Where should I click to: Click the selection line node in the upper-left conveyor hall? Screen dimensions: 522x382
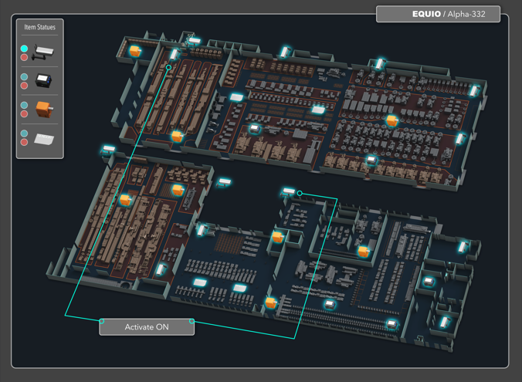point(169,68)
